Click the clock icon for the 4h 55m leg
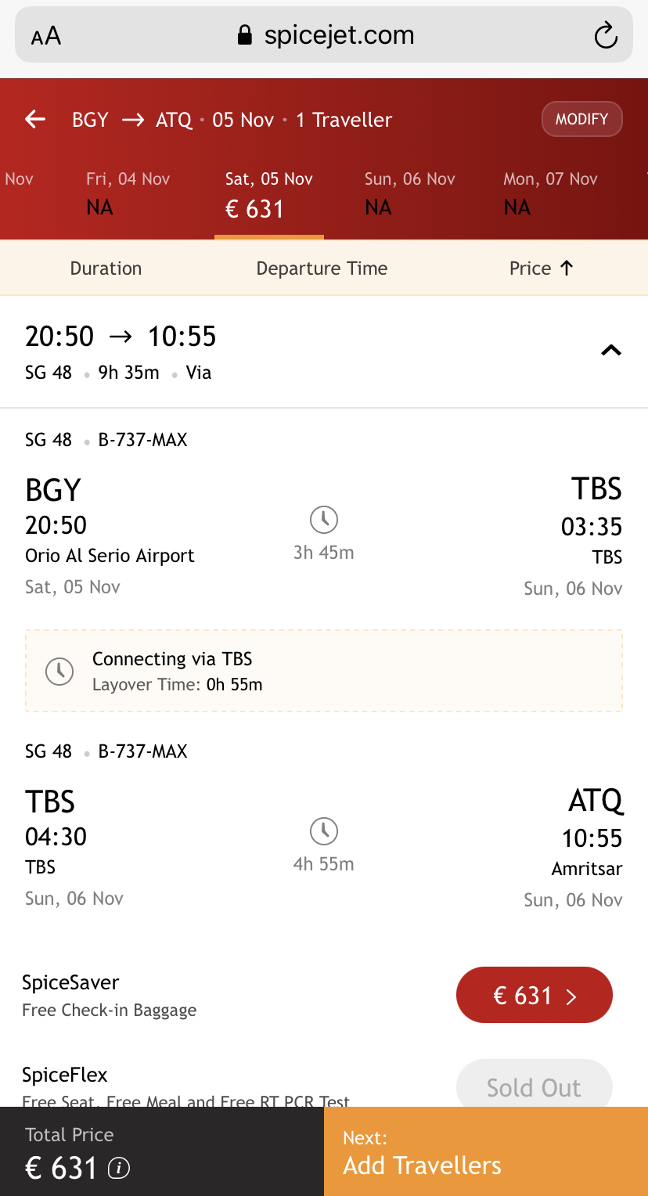This screenshot has width=648, height=1196. [323, 831]
